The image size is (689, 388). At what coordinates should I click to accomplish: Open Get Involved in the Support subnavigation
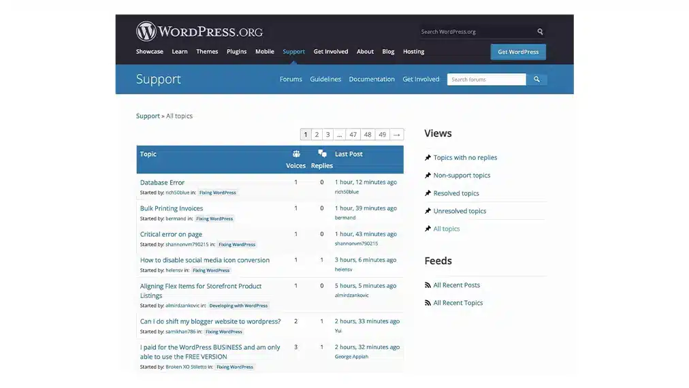(x=421, y=79)
